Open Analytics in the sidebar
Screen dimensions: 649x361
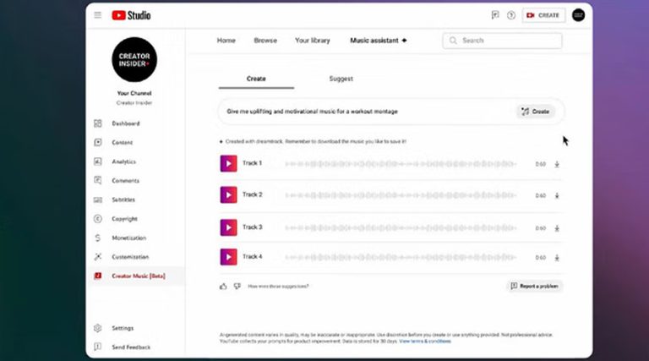point(123,161)
